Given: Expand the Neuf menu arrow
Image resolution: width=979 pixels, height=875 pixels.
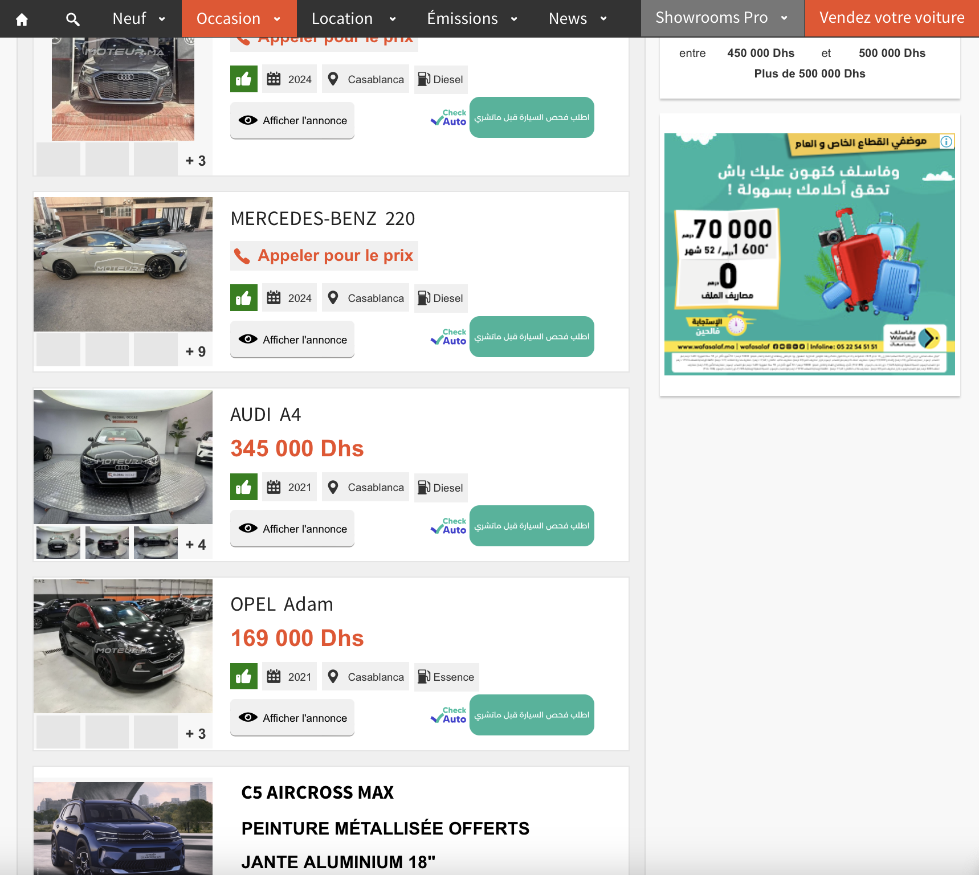Looking at the screenshot, I should (162, 19).
